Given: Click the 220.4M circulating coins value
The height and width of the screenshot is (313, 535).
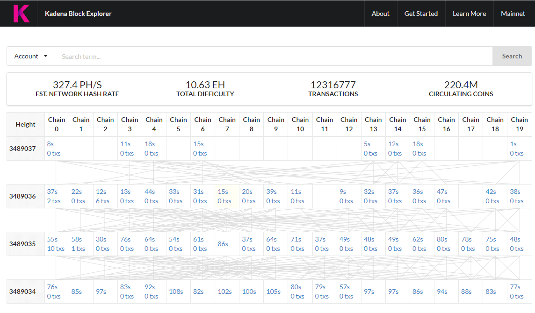Looking at the screenshot, I should [461, 85].
